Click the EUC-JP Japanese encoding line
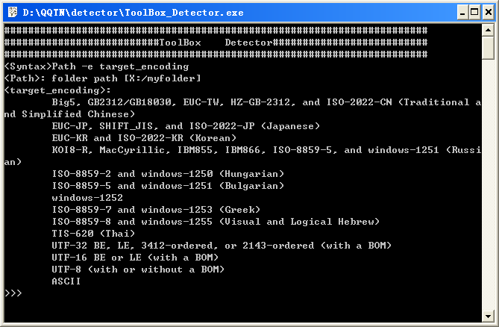499x327 pixels. point(185,126)
